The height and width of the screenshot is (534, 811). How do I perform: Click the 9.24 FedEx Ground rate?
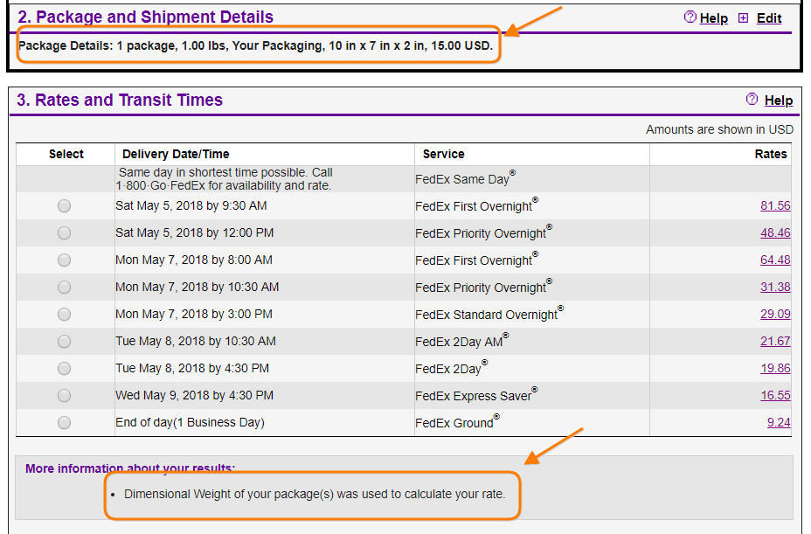tap(776, 421)
